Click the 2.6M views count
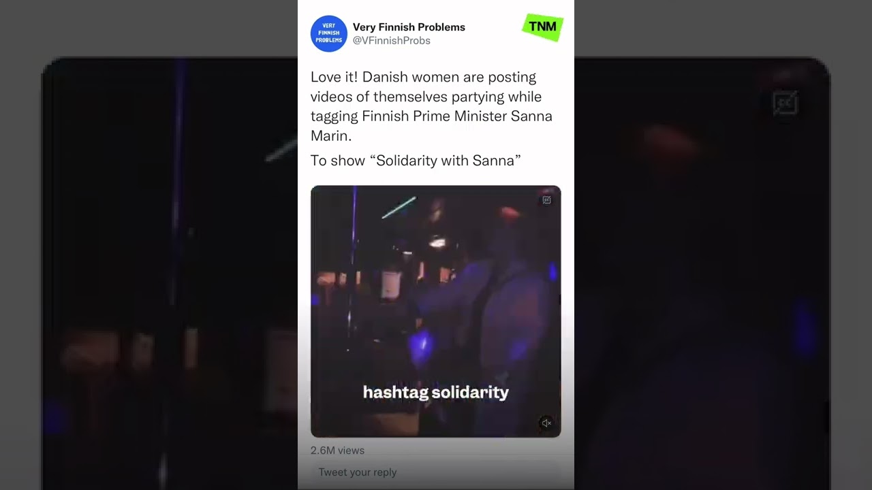 (x=337, y=451)
